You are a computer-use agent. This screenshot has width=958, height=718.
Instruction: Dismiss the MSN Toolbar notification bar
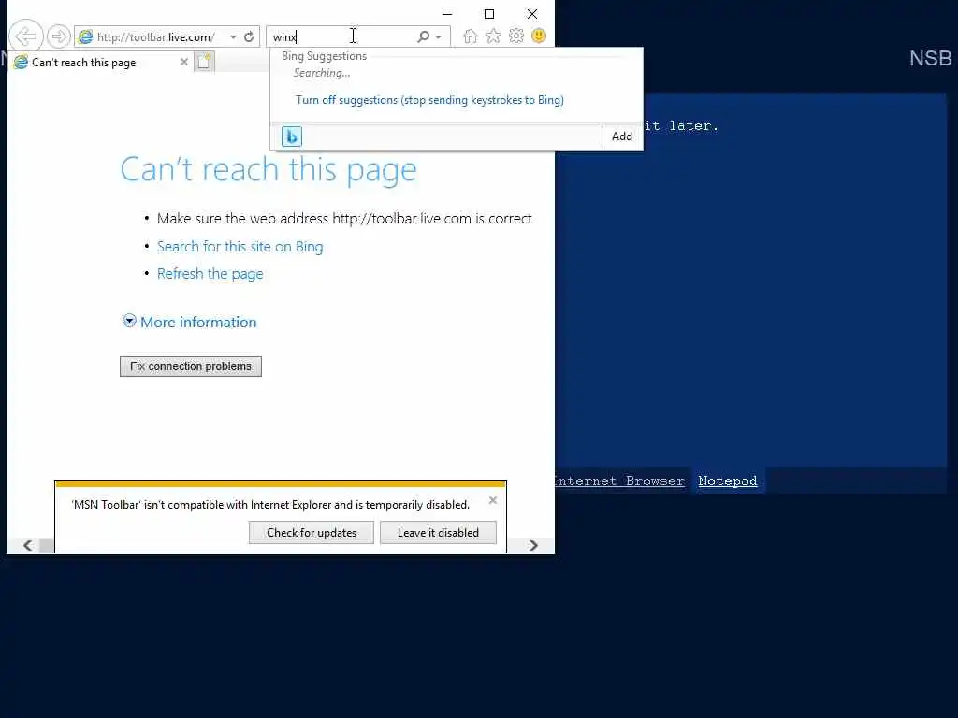493,500
